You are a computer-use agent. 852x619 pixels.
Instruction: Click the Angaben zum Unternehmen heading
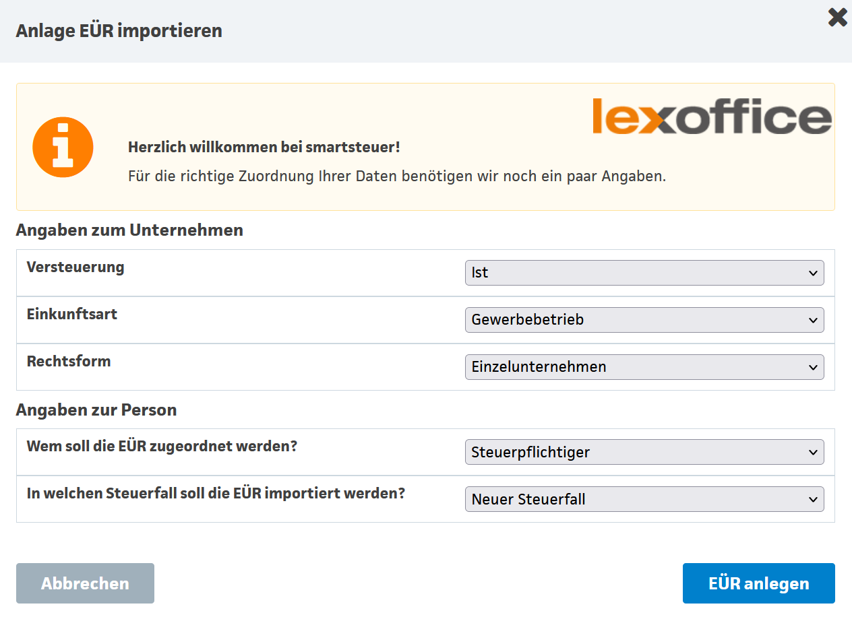click(129, 230)
